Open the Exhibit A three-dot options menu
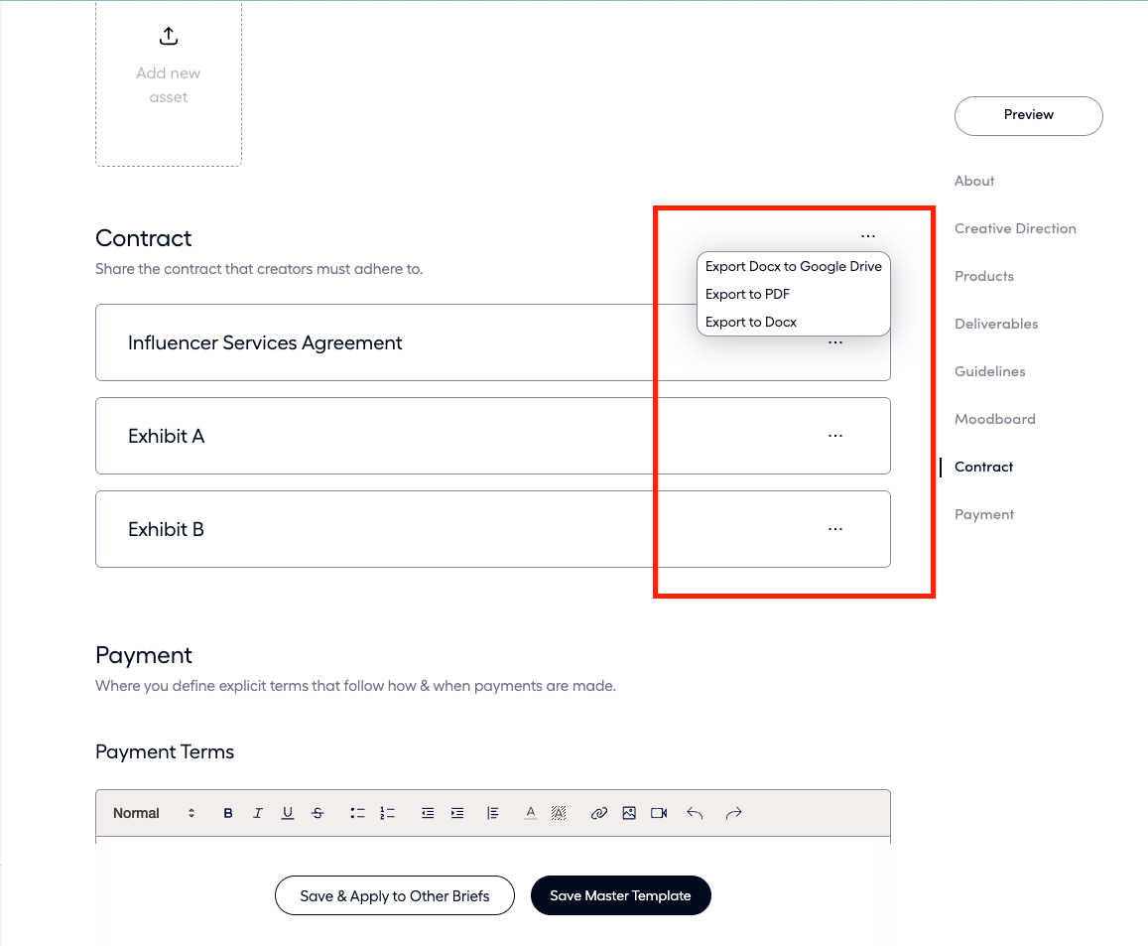This screenshot has width=1148, height=946. point(835,436)
